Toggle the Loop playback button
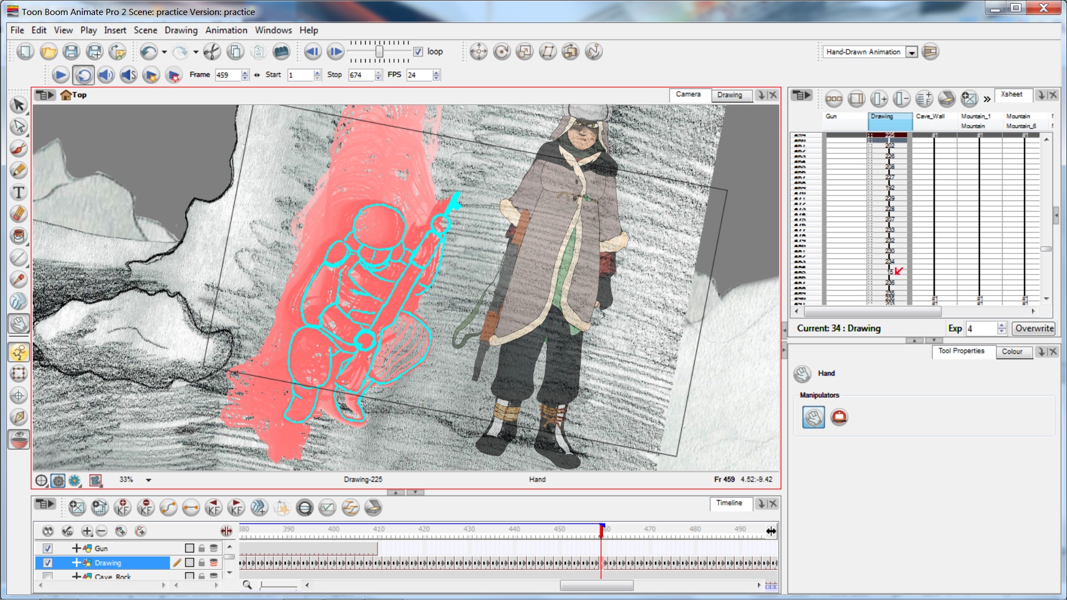This screenshot has width=1067, height=600. click(83, 75)
